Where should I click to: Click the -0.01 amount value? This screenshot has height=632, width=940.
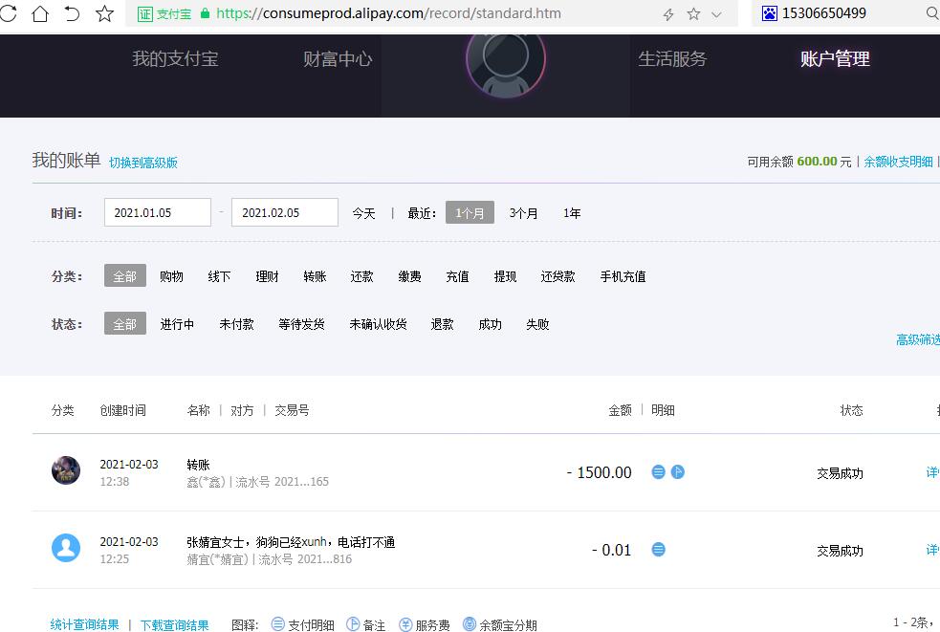click(611, 550)
